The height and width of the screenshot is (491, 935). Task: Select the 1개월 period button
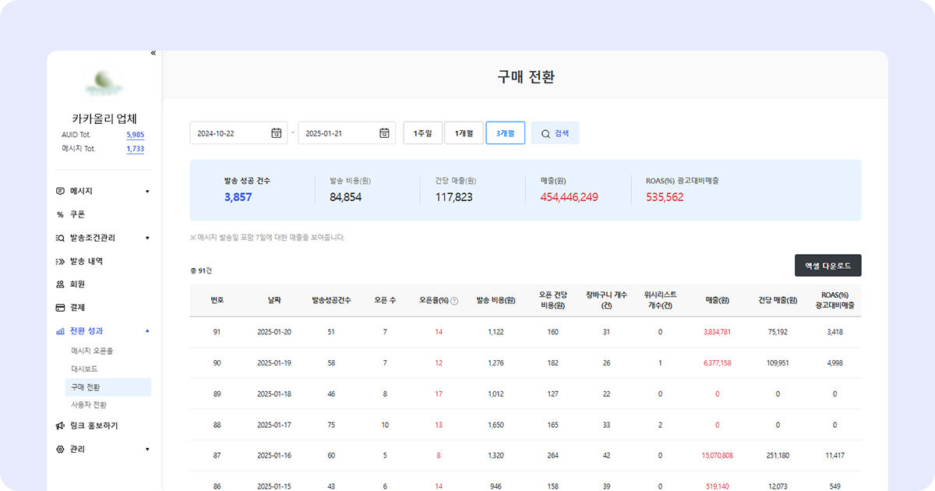[x=464, y=133]
